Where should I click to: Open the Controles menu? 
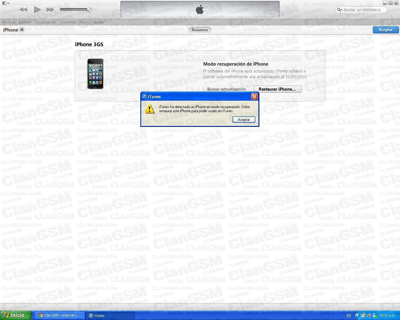pos(68,22)
